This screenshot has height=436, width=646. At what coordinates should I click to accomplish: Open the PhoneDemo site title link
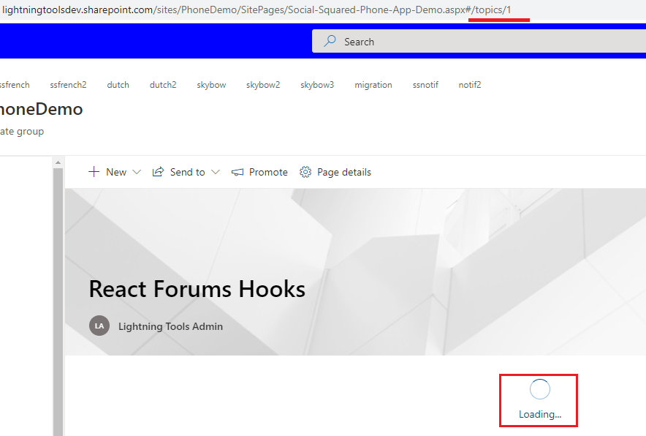click(40, 110)
